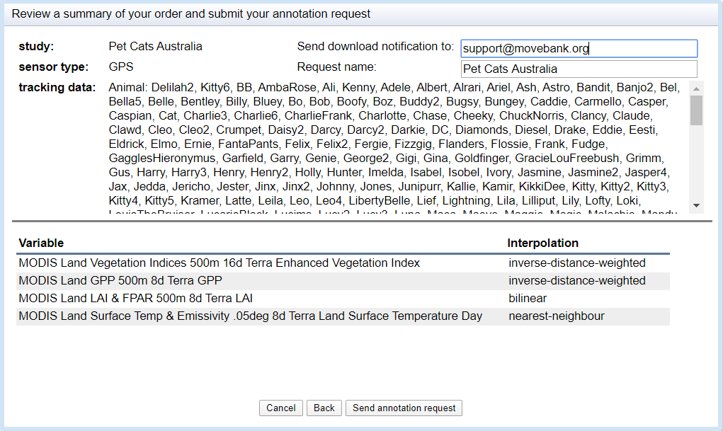Click the Variable column header

pos(41,243)
